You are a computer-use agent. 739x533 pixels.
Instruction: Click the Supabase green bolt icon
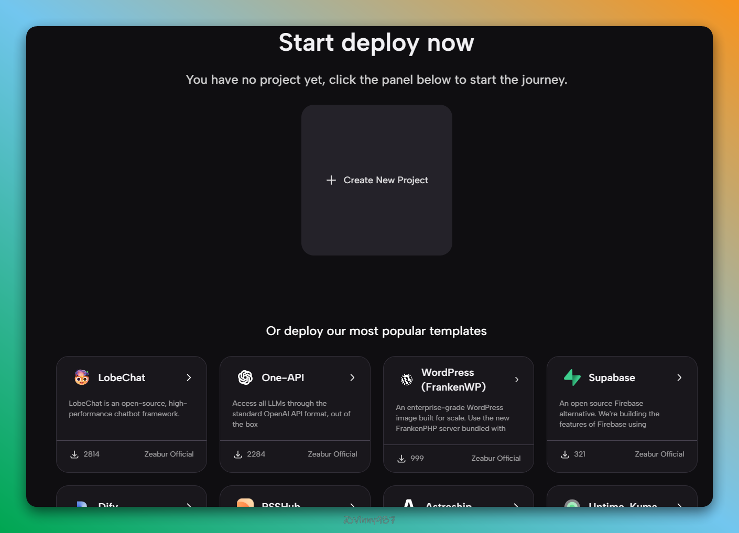tap(572, 377)
